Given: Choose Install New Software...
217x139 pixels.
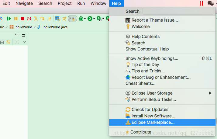Looking at the screenshot, I should (x=162, y=116).
